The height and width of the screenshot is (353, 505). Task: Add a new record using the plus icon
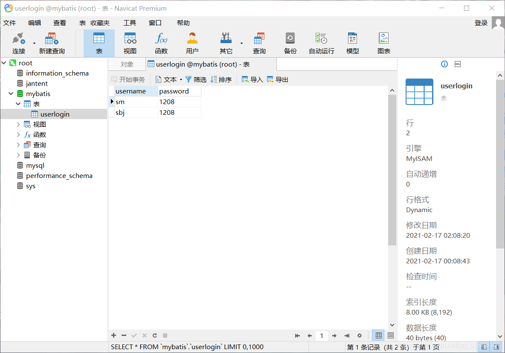pos(113,335)
